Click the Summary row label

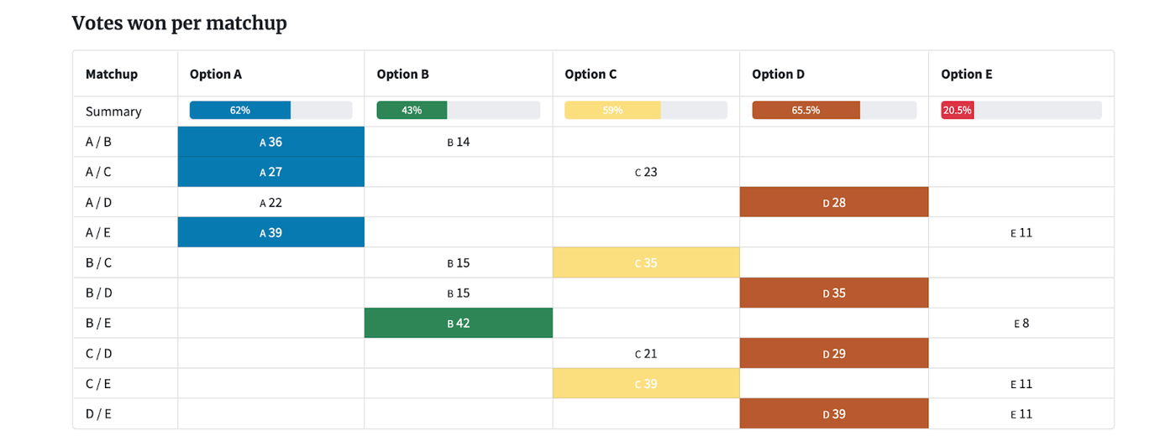(x=113, y=112)
